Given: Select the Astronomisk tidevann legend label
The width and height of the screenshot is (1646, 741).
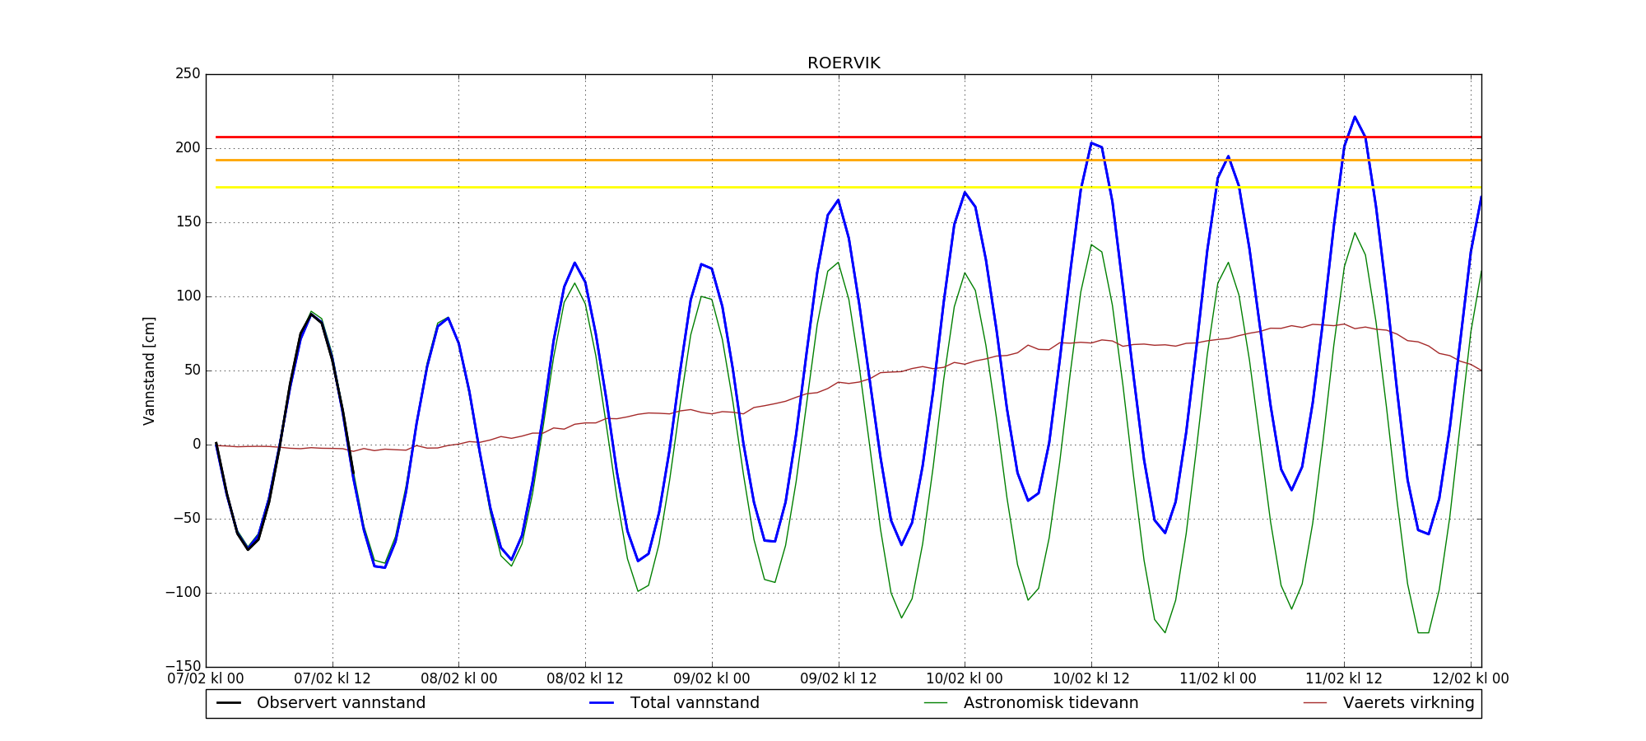Looking at the screenshot, I should click(1051, 703).
